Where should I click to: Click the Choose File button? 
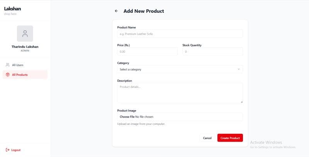[x=127, y=117]
